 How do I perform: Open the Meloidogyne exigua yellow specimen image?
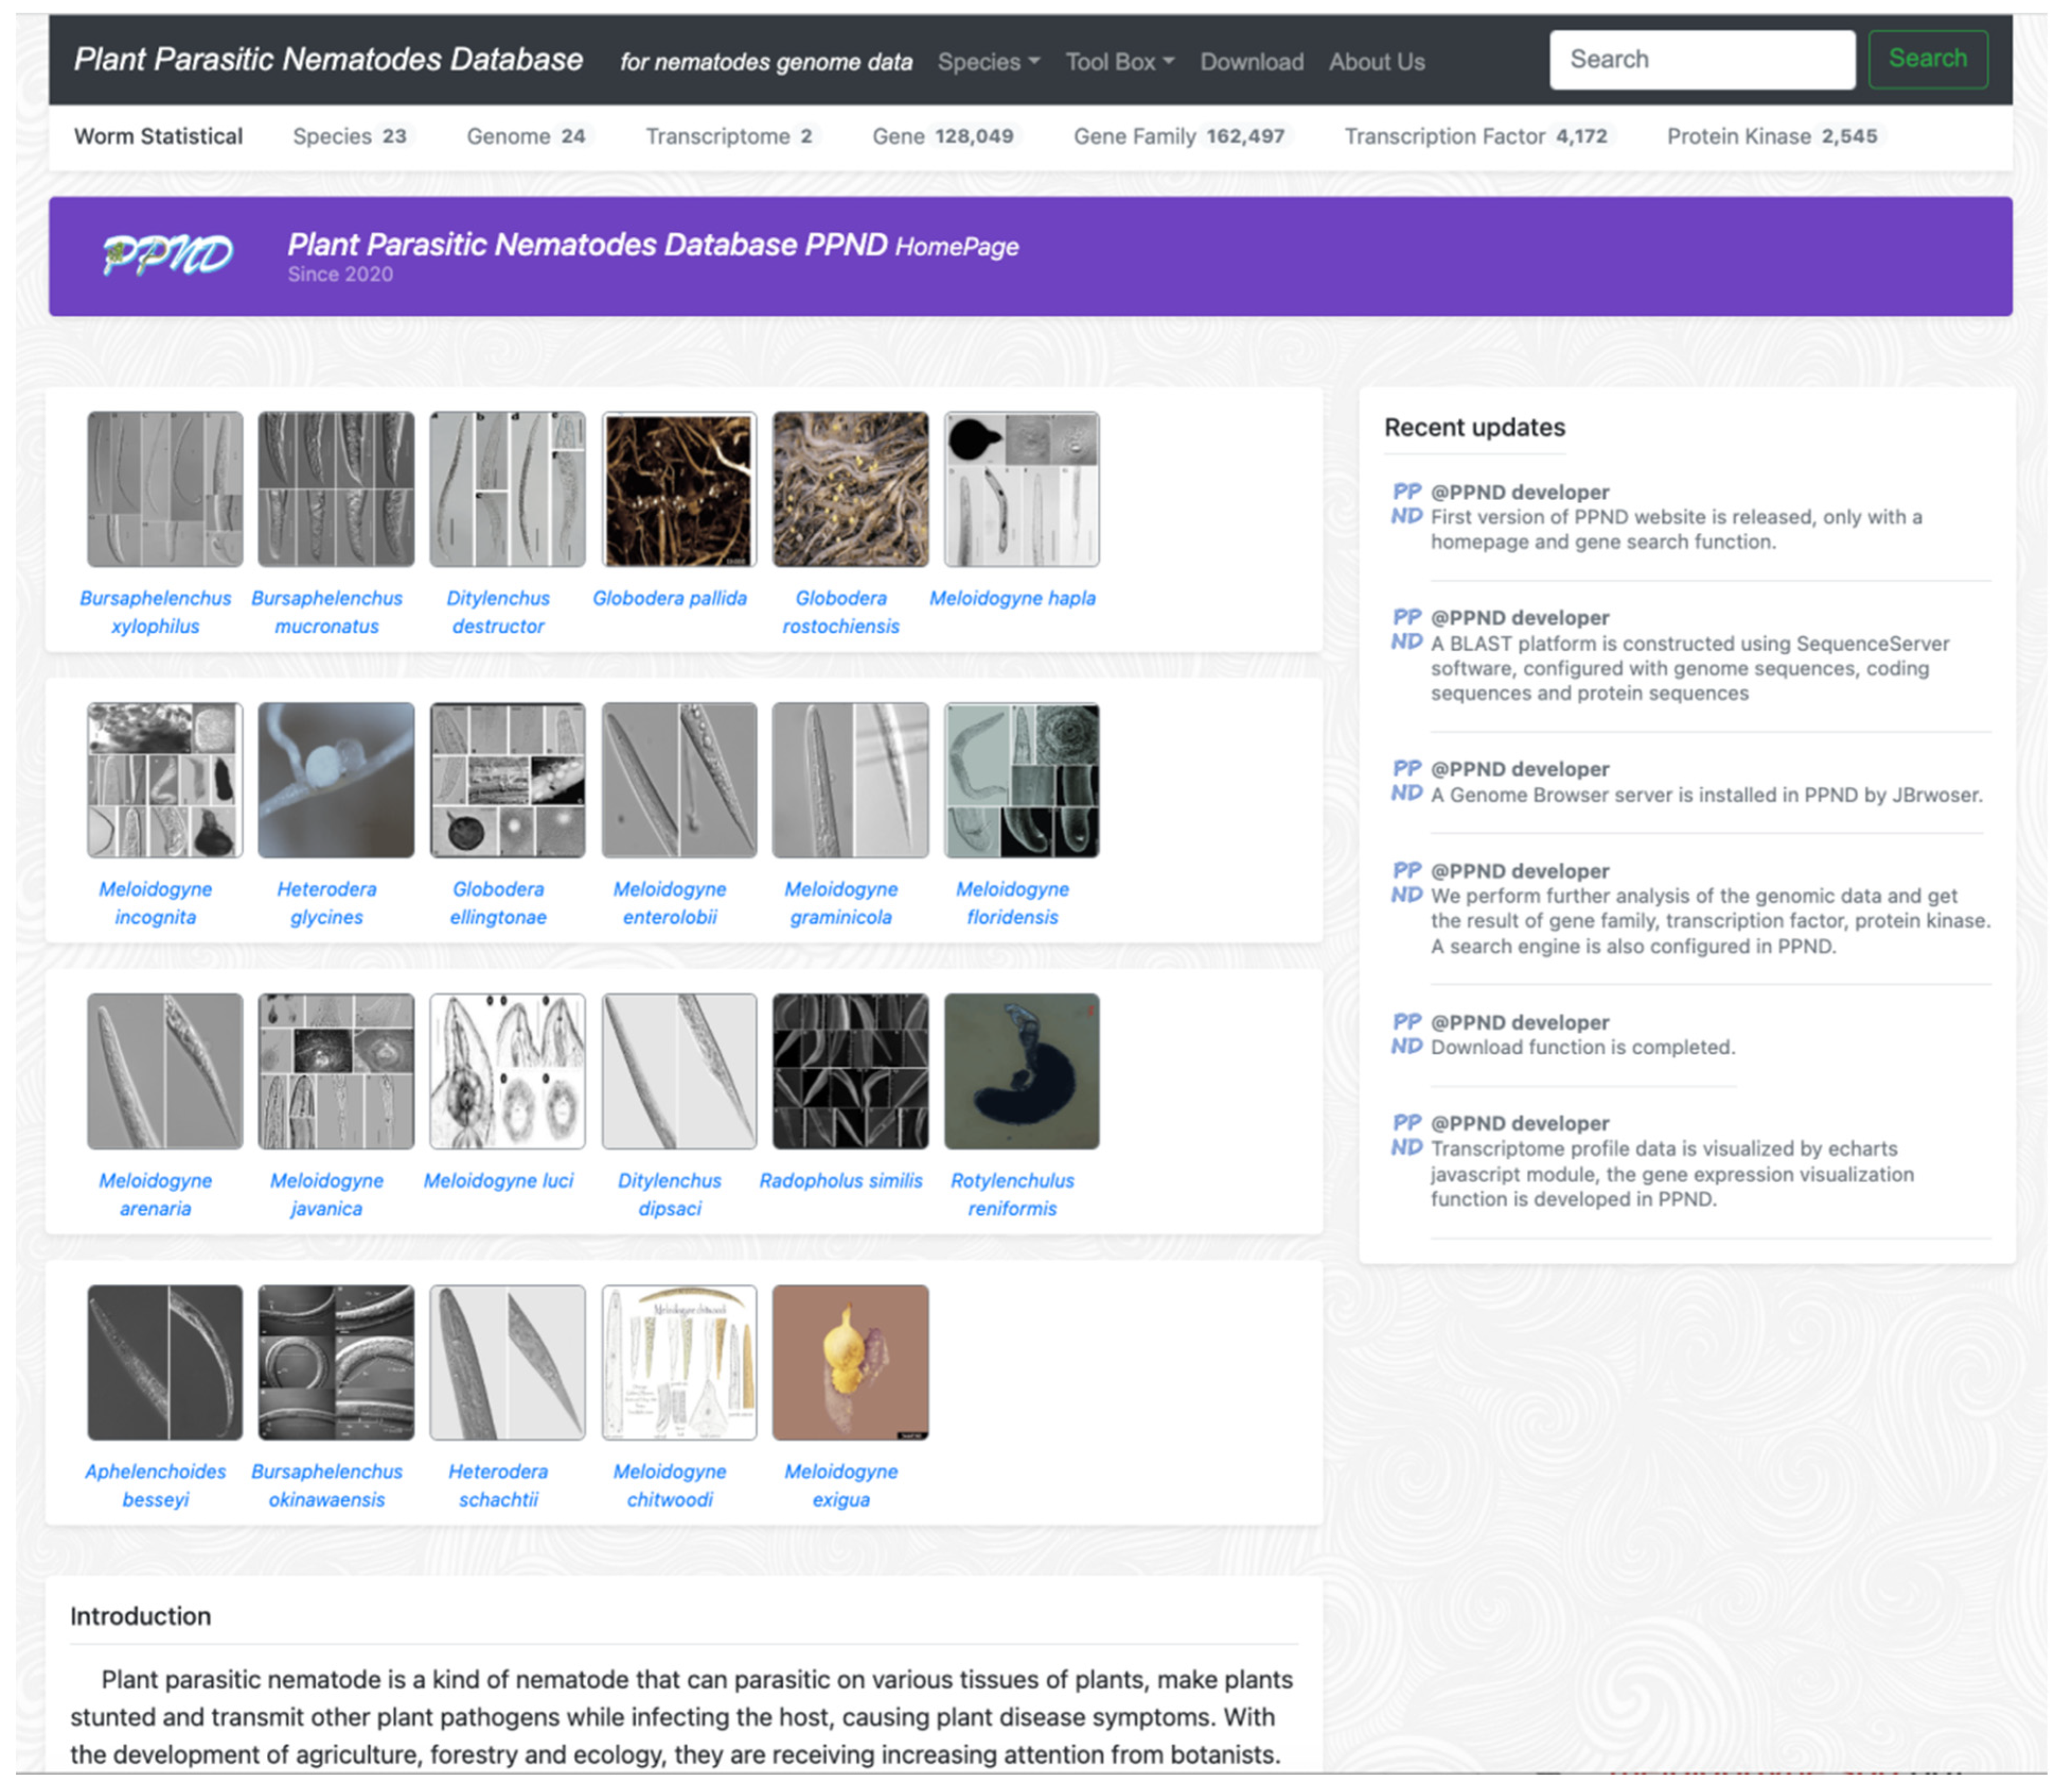(850, 1362)
